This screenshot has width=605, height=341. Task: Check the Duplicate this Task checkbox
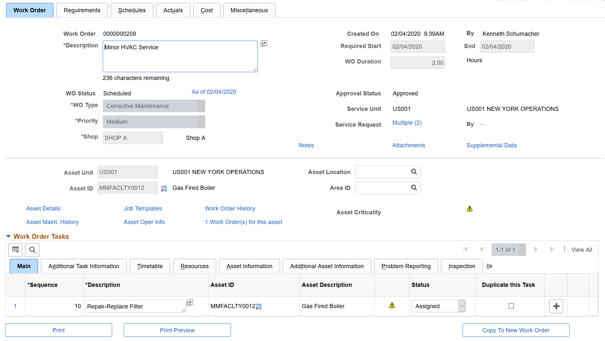(x=511, y=306)
